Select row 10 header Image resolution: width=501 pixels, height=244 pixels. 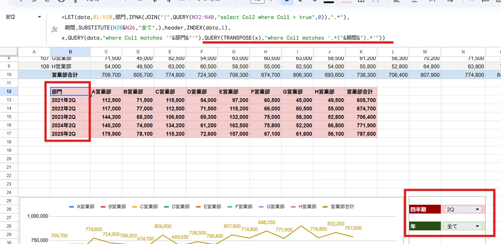pyautogui.click(x=9, y=75)
